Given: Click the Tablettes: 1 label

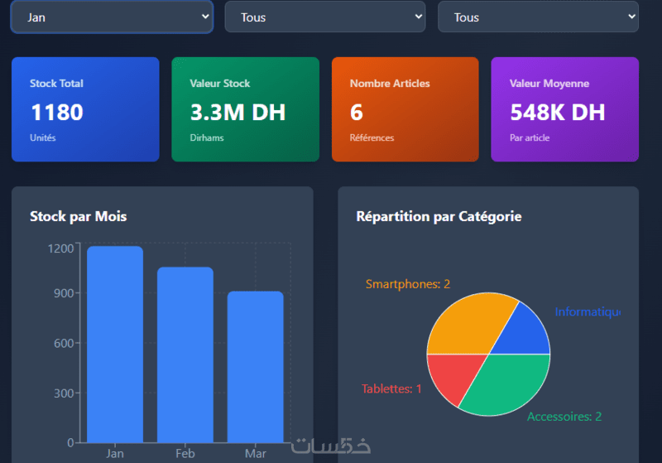Looking at the screenshot, I should (x=391, y=388).
